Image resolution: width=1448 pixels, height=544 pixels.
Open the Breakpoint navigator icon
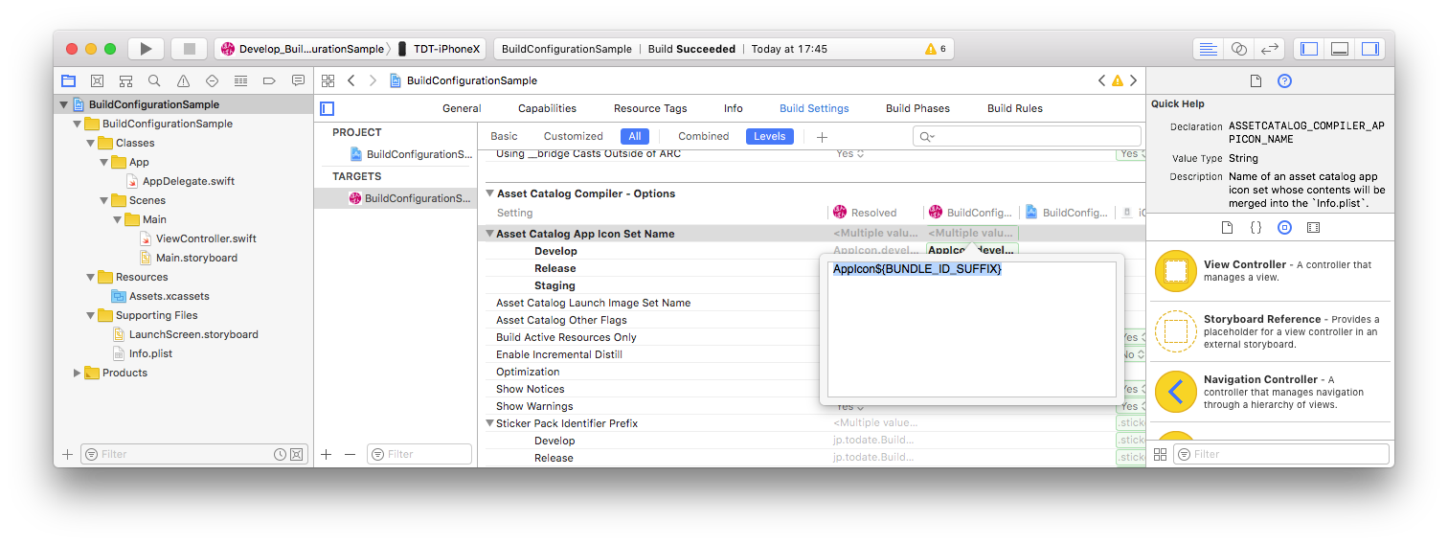(x=269, y=80)
